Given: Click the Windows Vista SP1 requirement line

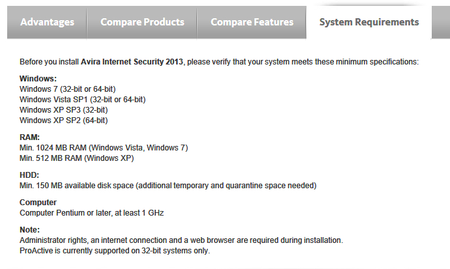Looking at the screenshot, I should pyautogui.click(x=82, y=100).
